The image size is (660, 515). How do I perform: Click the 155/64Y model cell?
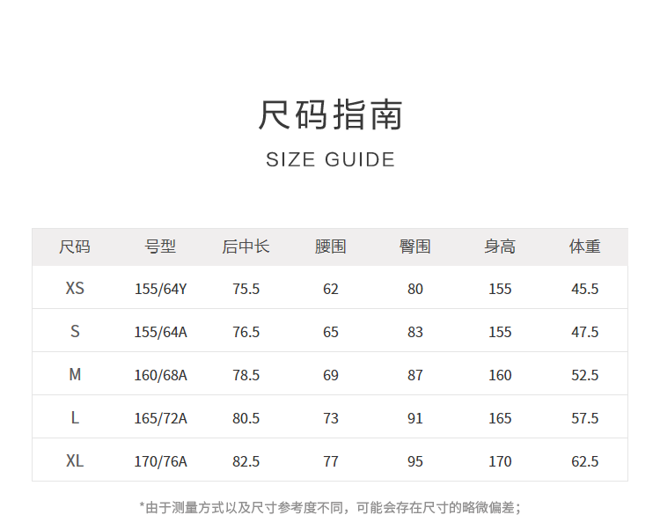(x=161, y=289)
